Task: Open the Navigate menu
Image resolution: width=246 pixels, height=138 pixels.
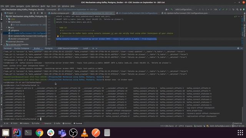Action: pyautogui.click(x=20, y=6)
